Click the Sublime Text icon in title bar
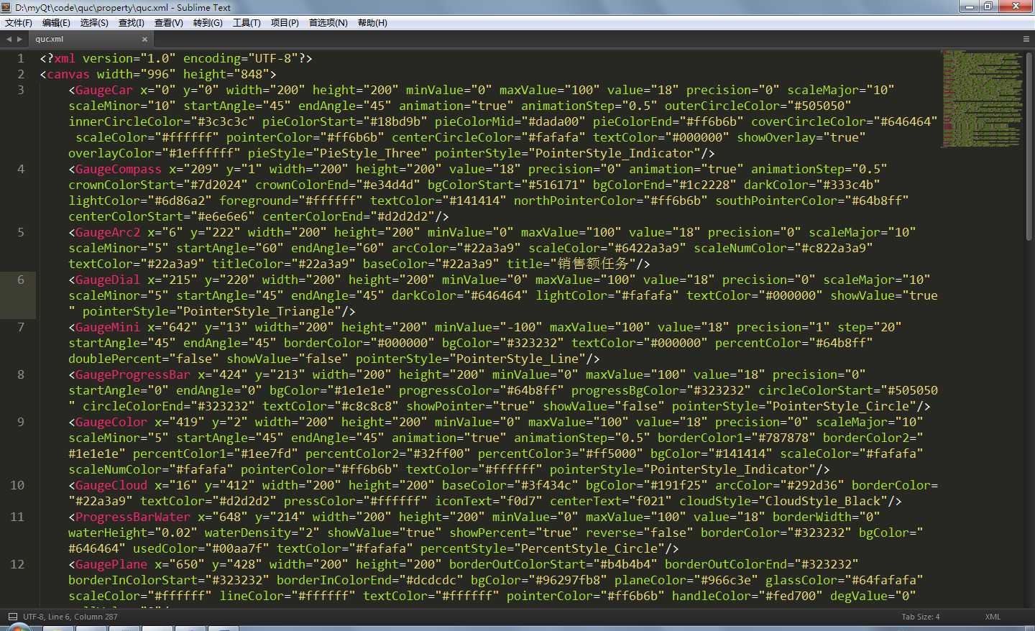Image resolution: width=1035 pixels, height=631 pixels. coord(6,7)
